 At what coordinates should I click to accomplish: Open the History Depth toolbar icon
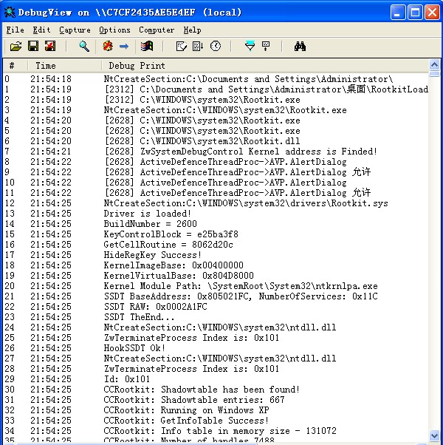click(x=266, y=46)
